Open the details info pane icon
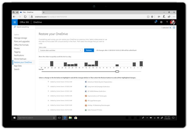The height and width of the screenshot is (130, 189). [174, 28]
